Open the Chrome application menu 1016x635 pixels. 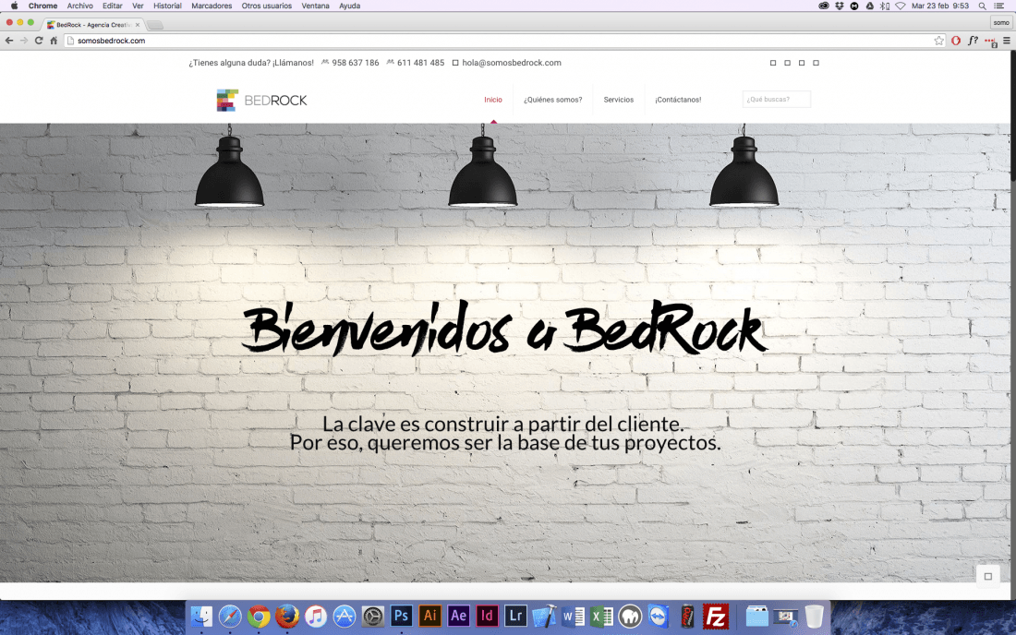42,6
